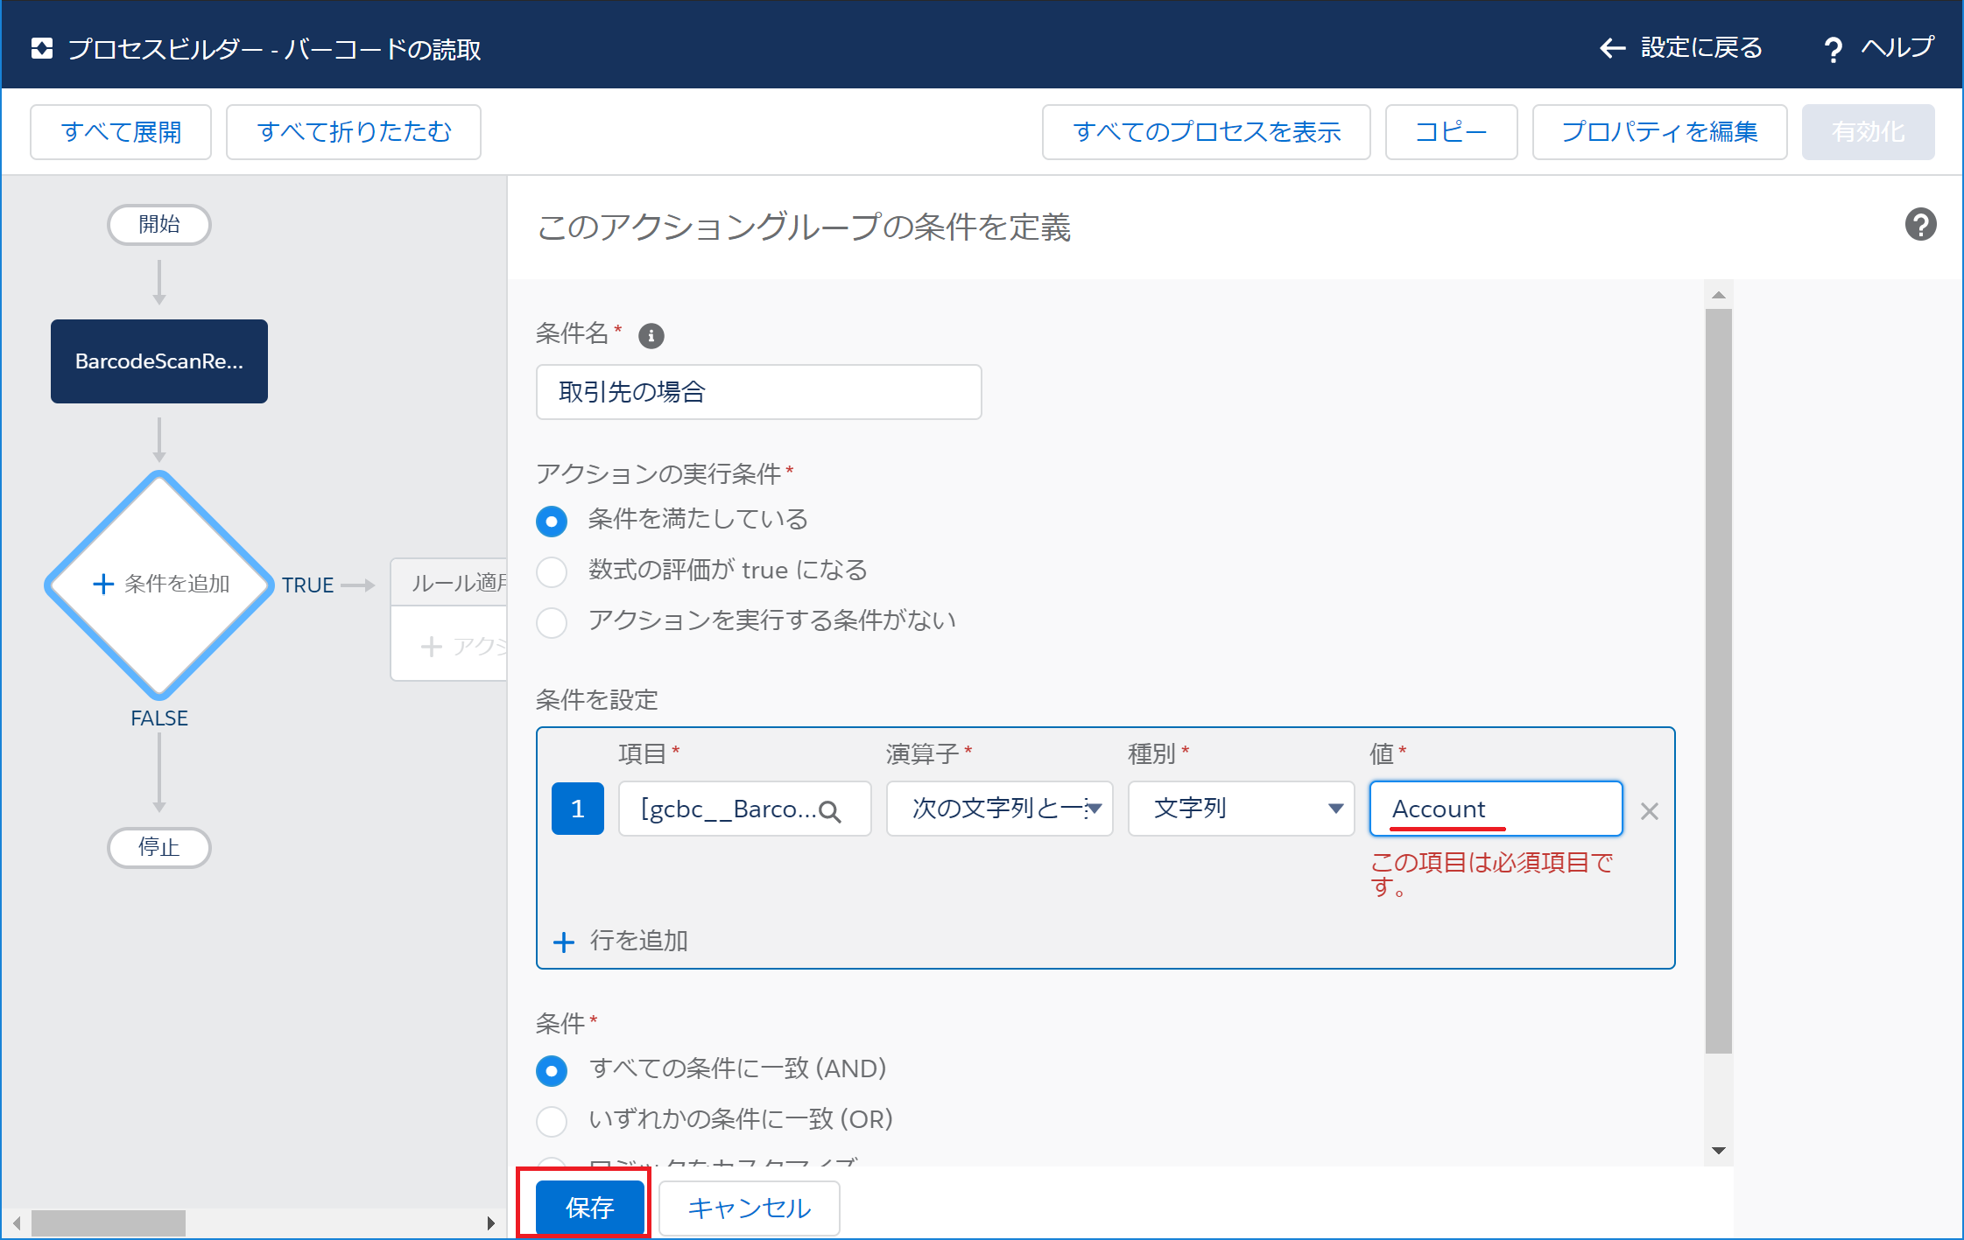The width and height of the screenshot is (1964, 1240).
Task: Select 条件を満たしている radio button
Action: [551, 522]
